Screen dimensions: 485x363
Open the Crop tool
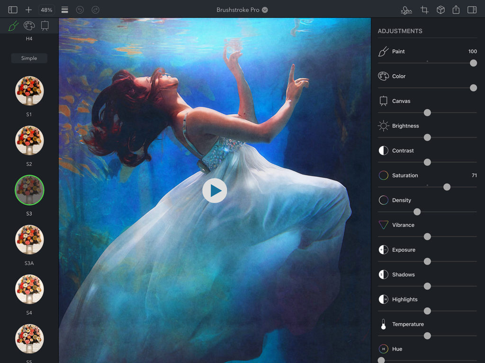click(x=424, y=9)
